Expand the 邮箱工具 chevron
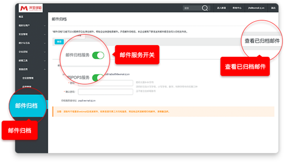284x162 pixels. click(x=45, y=61)
